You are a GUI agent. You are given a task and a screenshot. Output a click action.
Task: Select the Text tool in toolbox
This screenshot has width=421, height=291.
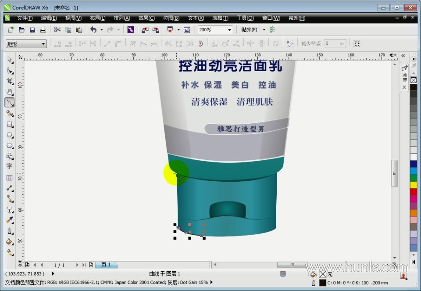click(9, 167)
